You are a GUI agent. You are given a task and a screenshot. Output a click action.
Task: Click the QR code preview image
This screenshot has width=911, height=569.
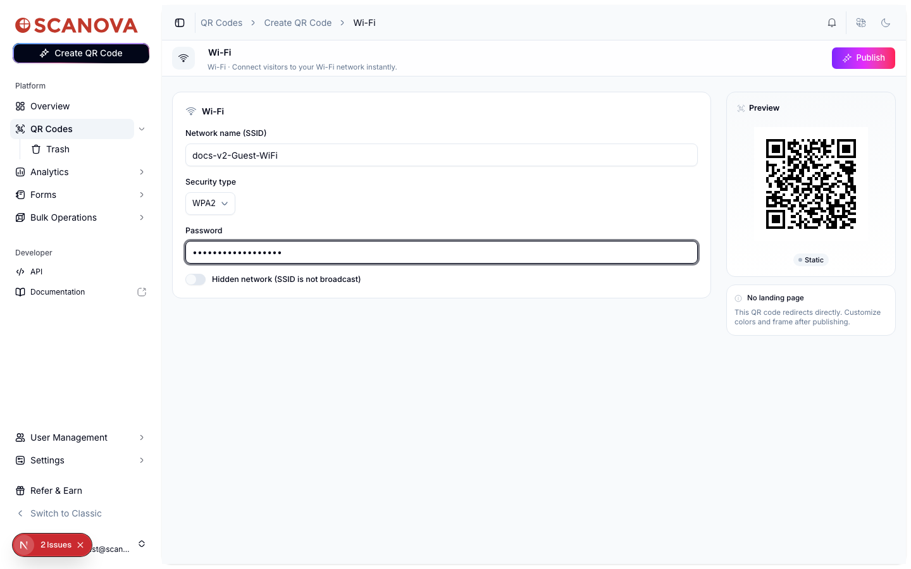point(811,184)
